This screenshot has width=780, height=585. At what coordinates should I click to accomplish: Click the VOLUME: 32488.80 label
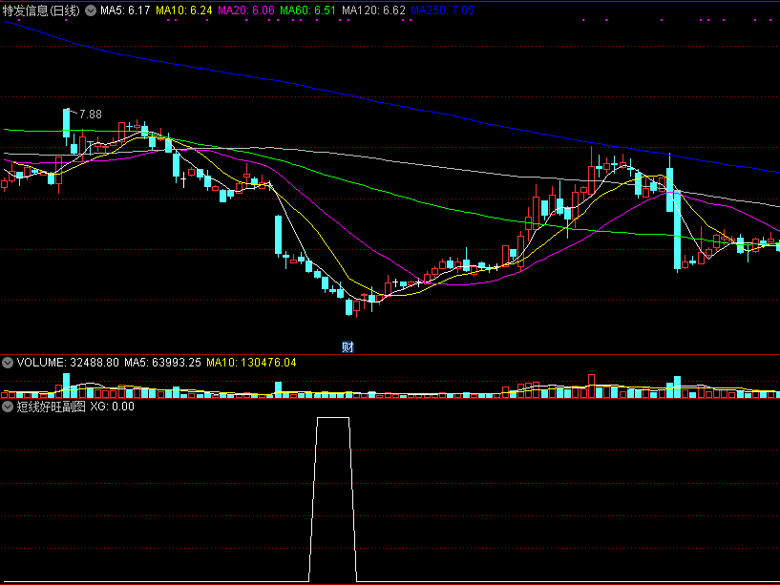pyautogui.click(x=68, y=363)
